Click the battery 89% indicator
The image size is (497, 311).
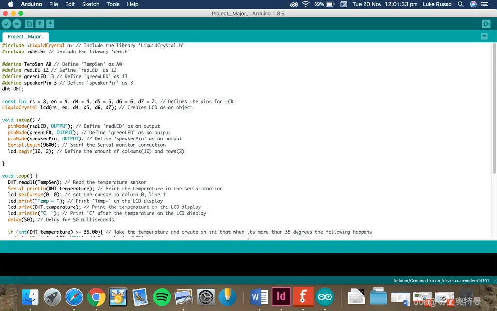(x=324, y=4)
